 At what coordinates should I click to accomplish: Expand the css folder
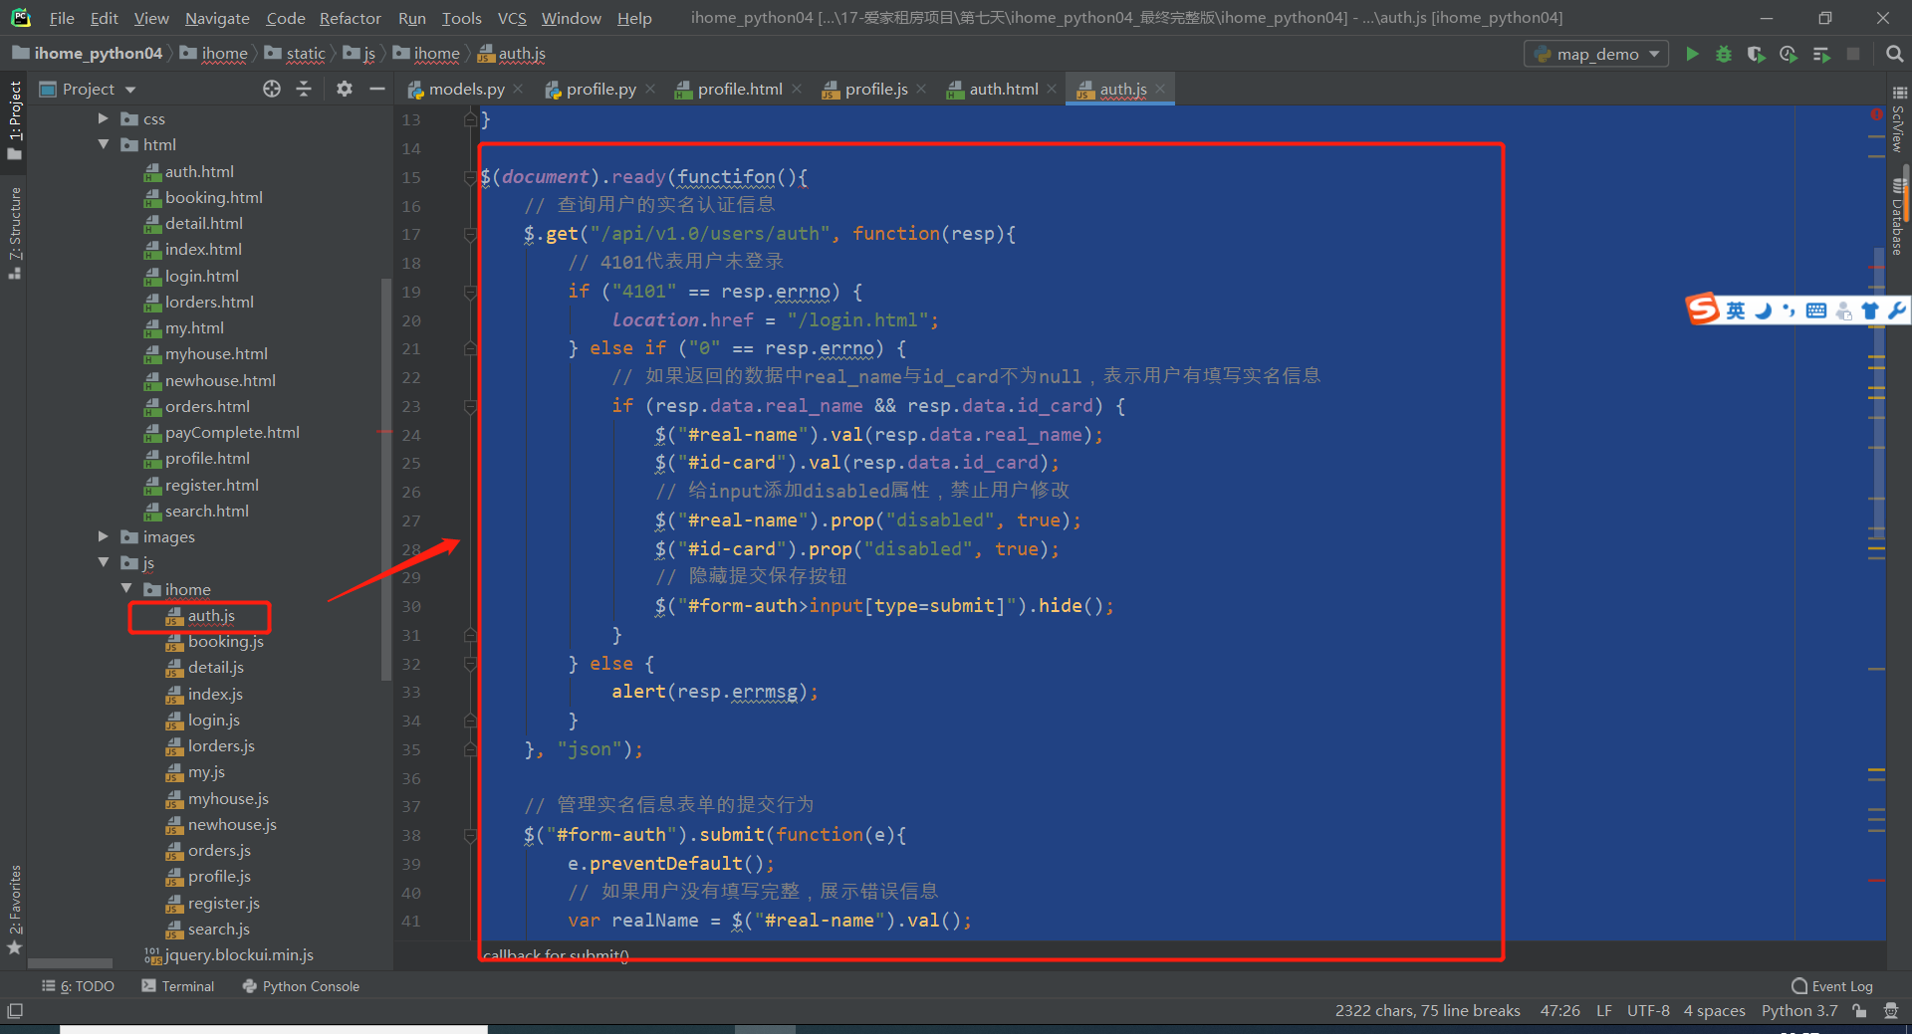pos(103,118)
